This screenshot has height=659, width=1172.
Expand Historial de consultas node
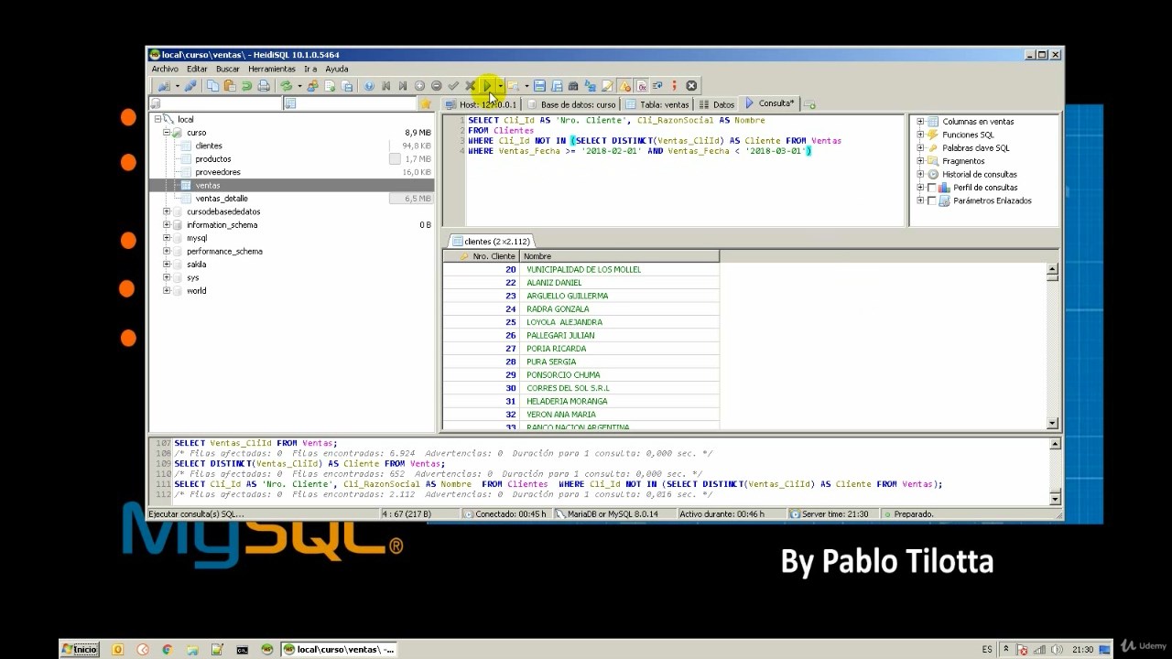920,174
